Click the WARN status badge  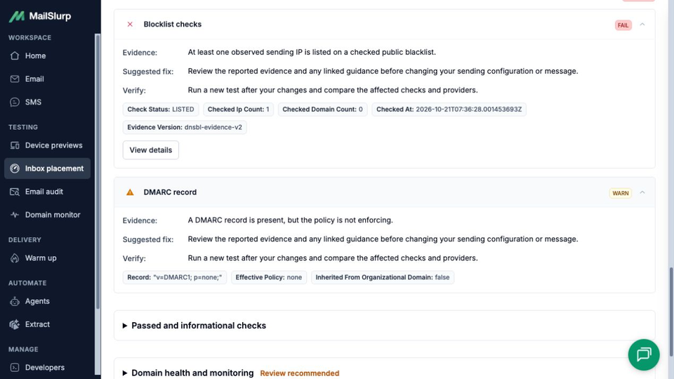pos(620,193)
